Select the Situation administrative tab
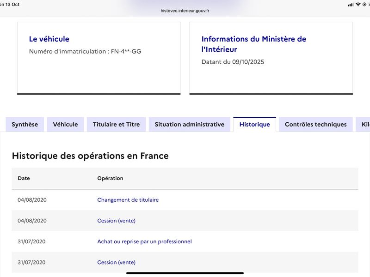The image size is (370, 277). (190, 124)
